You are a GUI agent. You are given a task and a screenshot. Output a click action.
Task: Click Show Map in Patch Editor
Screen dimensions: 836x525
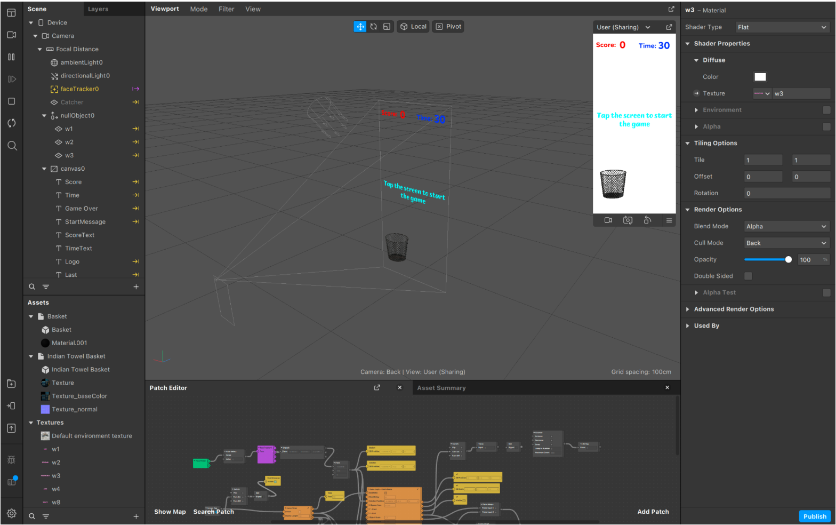point(170,512)
